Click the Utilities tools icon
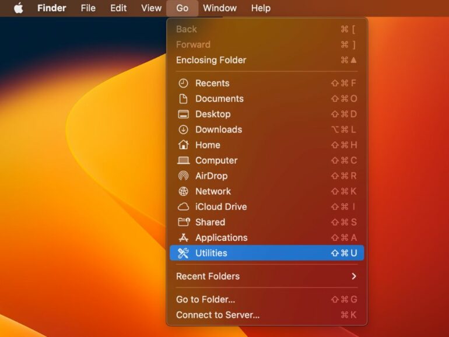This screenshot has width=449, height=337. click(x=183, y=253)
